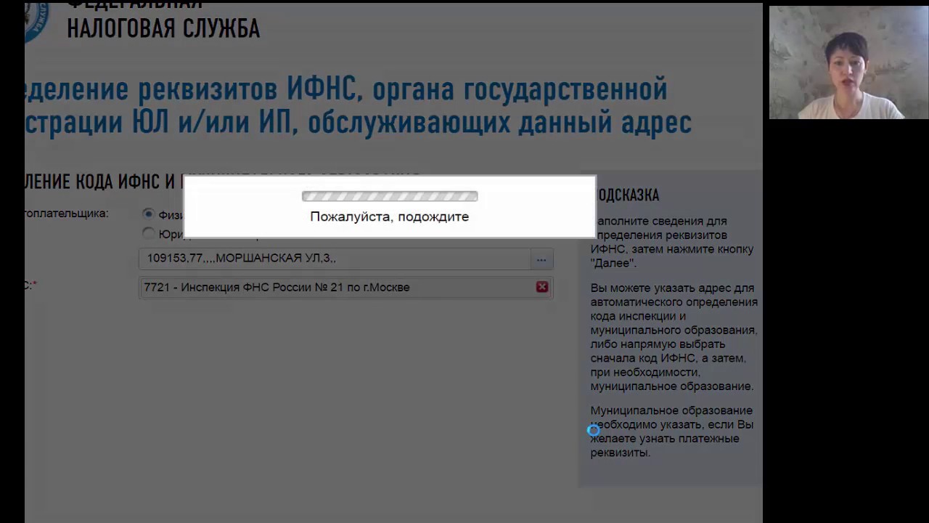Click the text 'Пожалуйста, подождите'
Image resolution: width=929 pixels, height=523 pixels.
point(390,216)
